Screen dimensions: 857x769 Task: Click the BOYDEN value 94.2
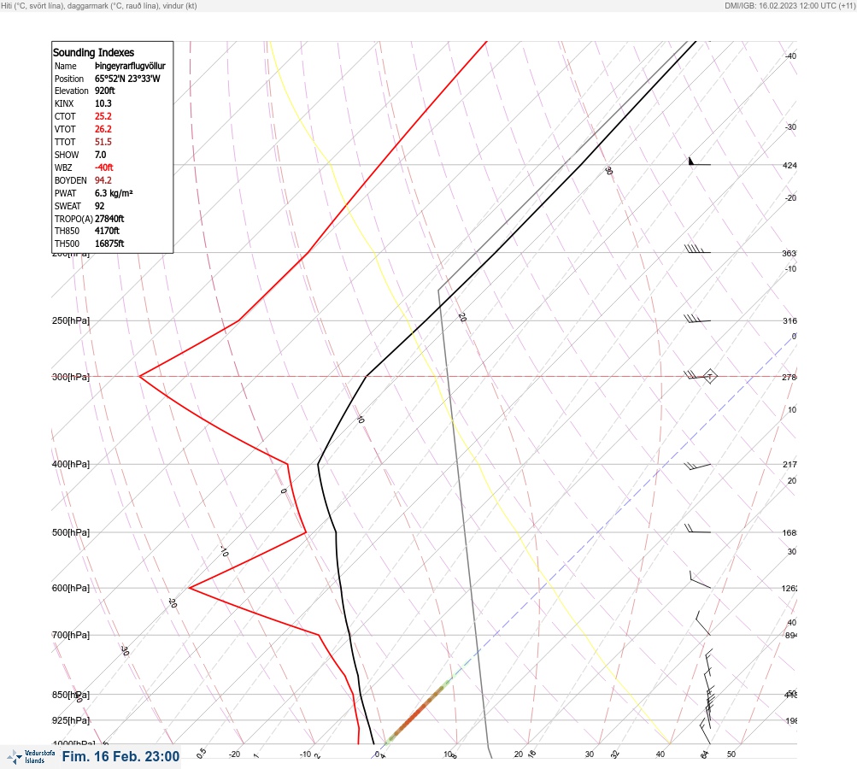103,180
